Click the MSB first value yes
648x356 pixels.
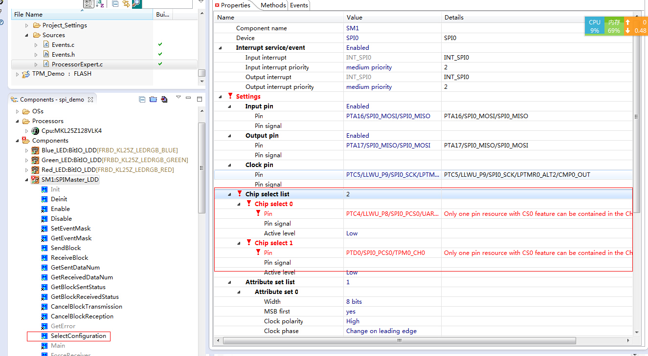(351, 312)
